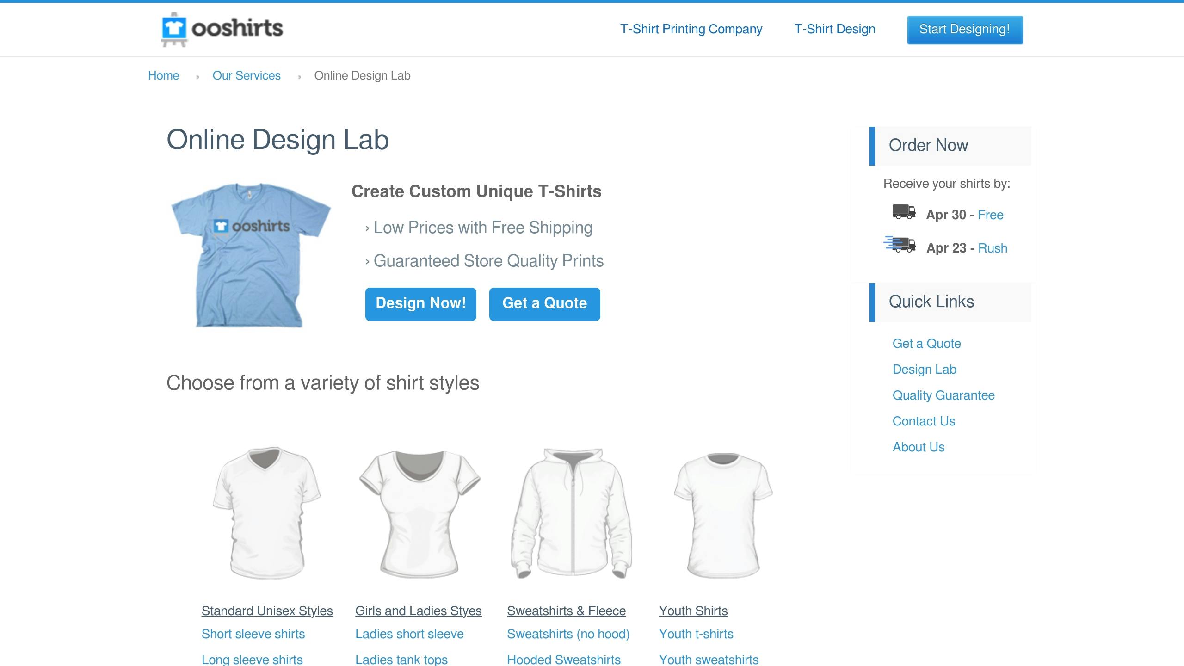Viewport: 1184px width, 666px height.
Task: Open the T-Shirt Printing Company nav link
Action: pyautogui.click(x=691, y=29)
